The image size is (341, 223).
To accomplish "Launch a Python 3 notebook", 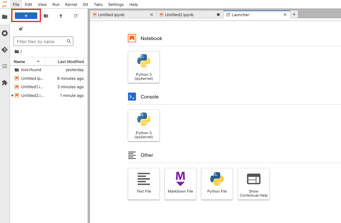I will tap(144, 67).
